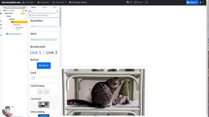
Task: Click the Carousel element thumbnail
Action: coord(44,105)
